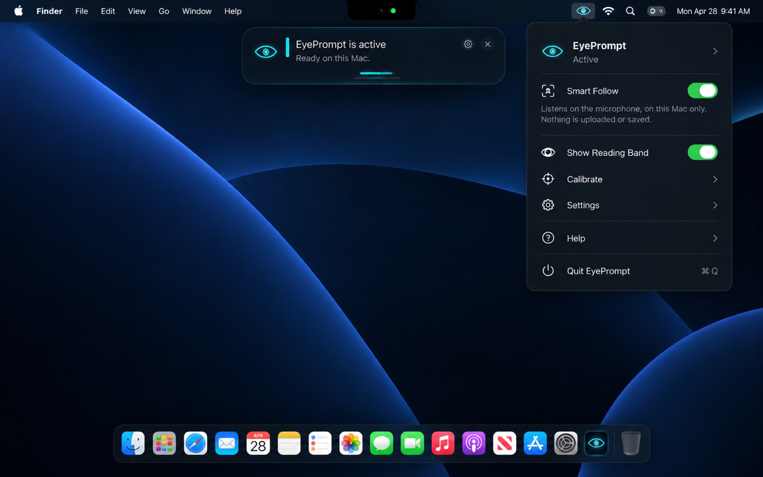Expand Help submenu chevron
Screen dimensions: 763x477
pyautogui.click(x=715, y=239)
